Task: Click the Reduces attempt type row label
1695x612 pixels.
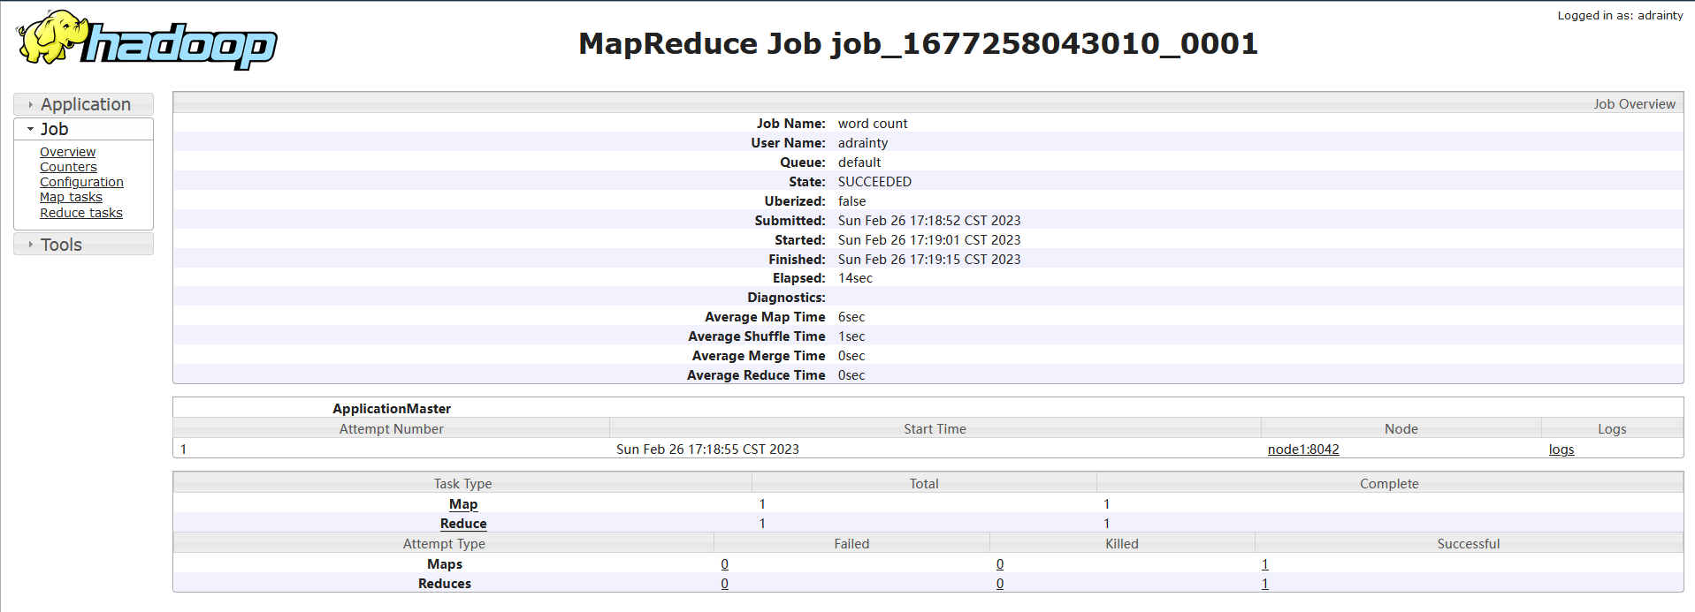Action: pos(445,584)
